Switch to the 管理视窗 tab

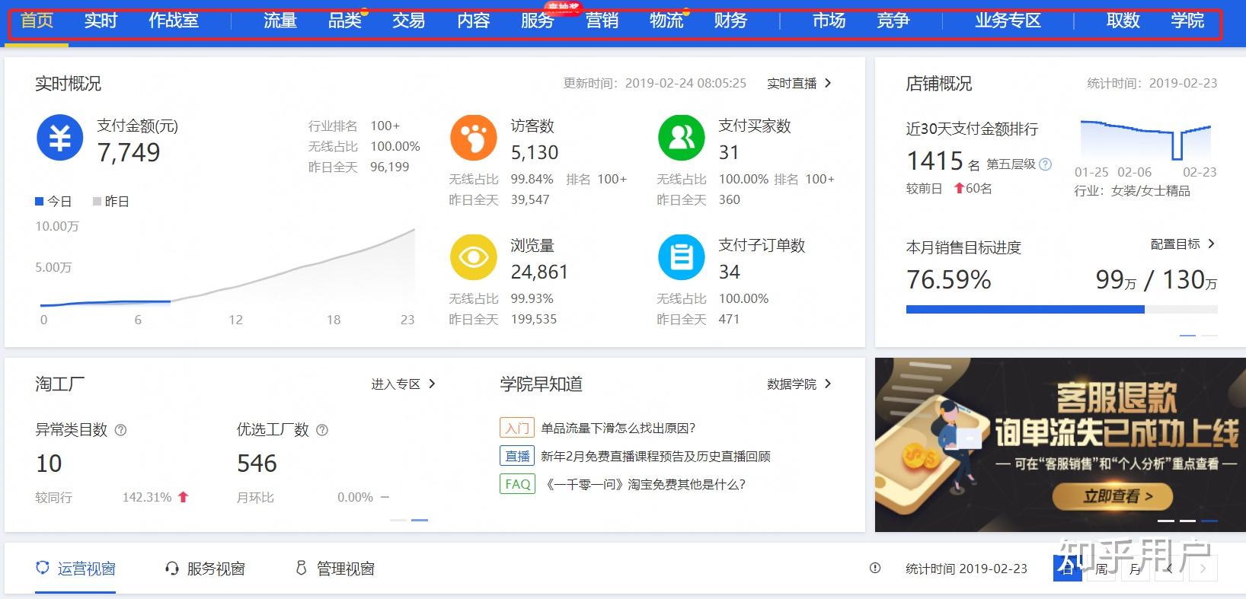pos(335,569)
